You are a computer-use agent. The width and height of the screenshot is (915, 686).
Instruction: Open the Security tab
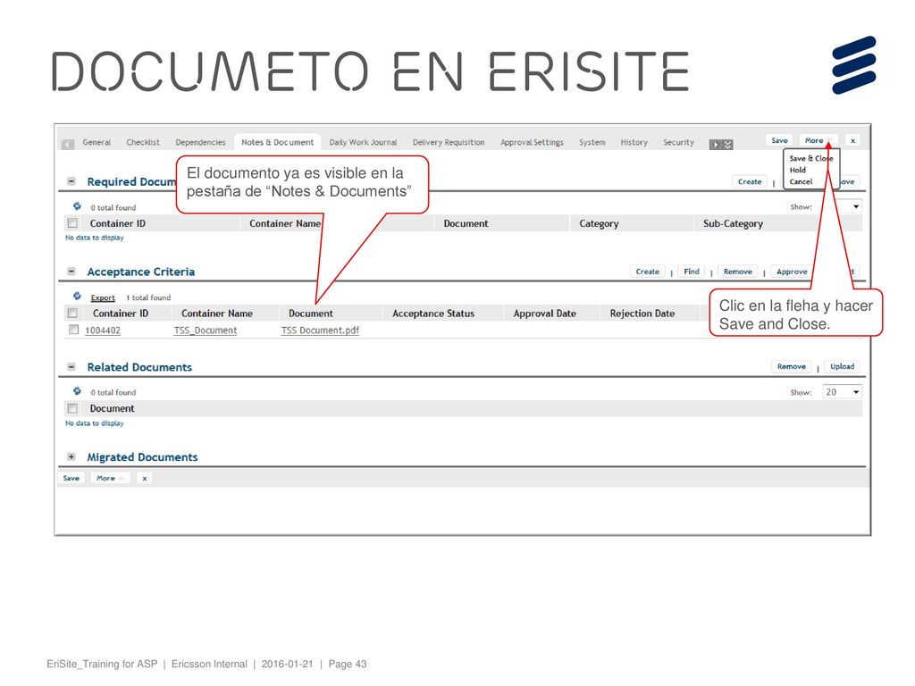coord(678,142)
